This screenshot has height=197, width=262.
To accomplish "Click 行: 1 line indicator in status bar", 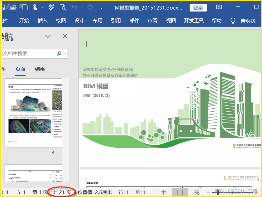I will click(123, 192).
